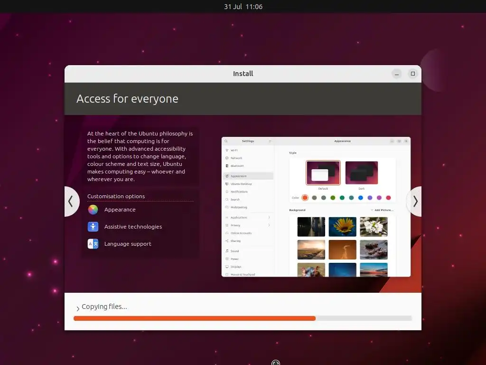Pick the orange accent color swatch
The height and width of the screenshot is (365, 486).
pos(305,198)
